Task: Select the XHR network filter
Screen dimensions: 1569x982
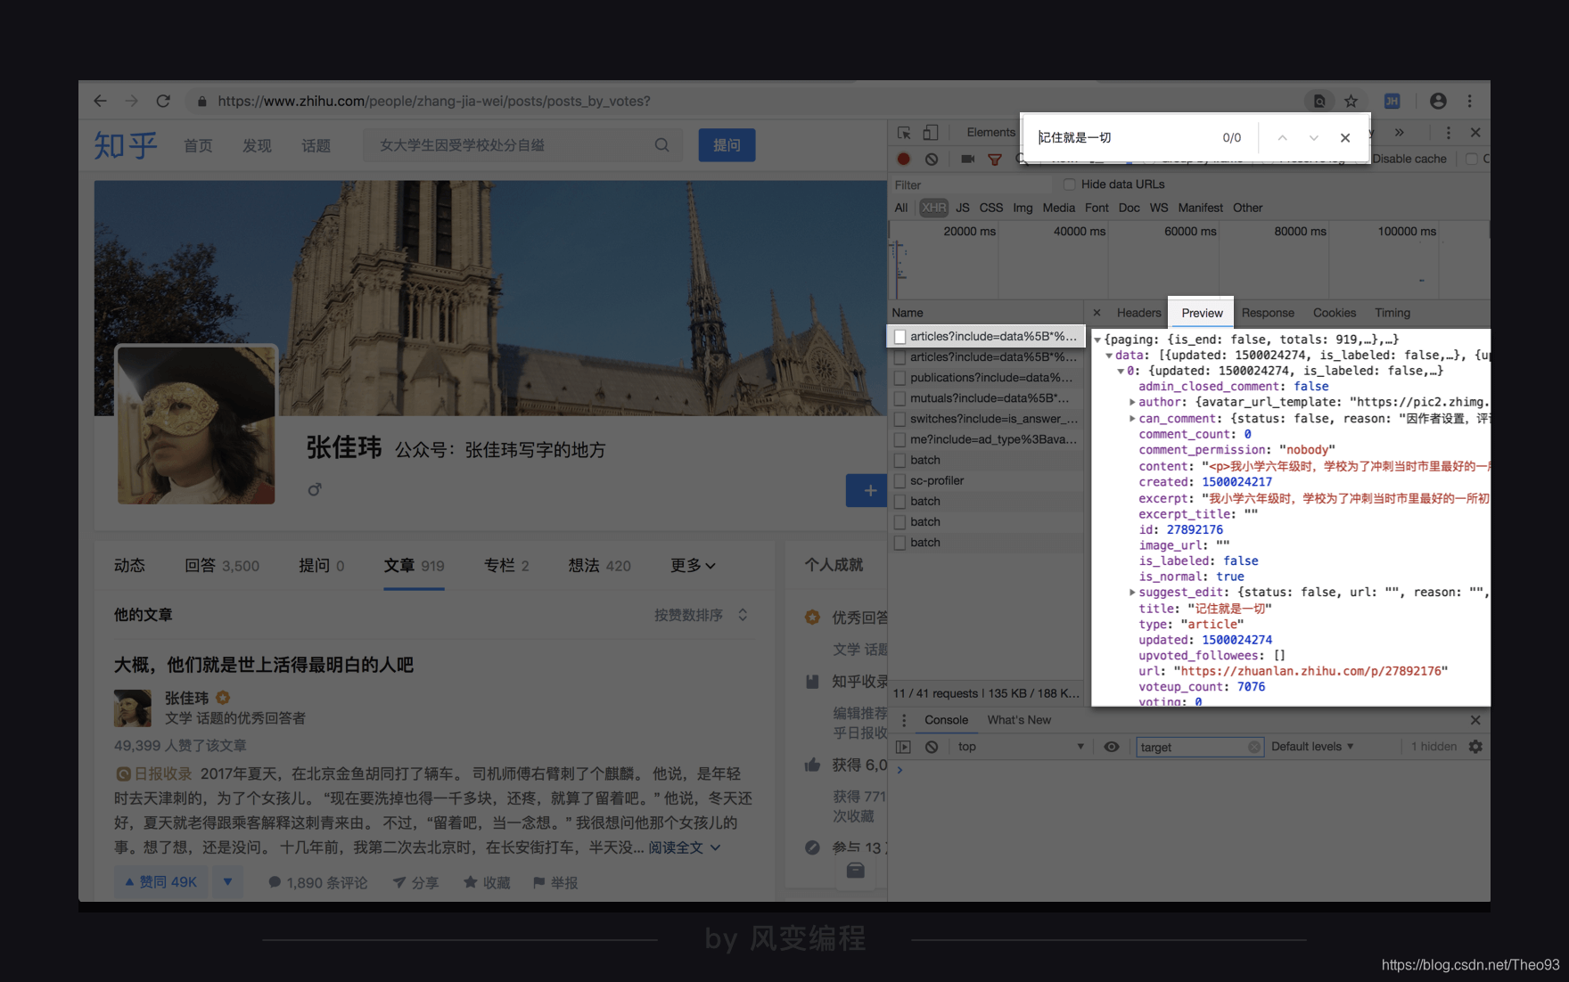Action: (x=932, y=207)
